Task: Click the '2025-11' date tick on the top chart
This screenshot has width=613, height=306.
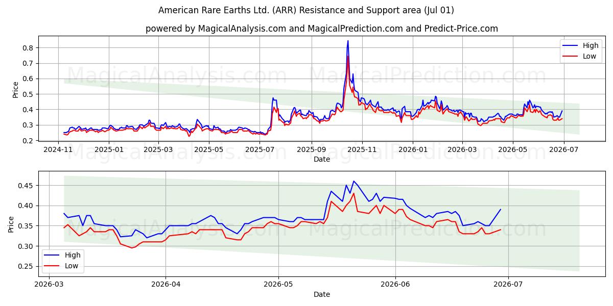Action: click(361, 149)
